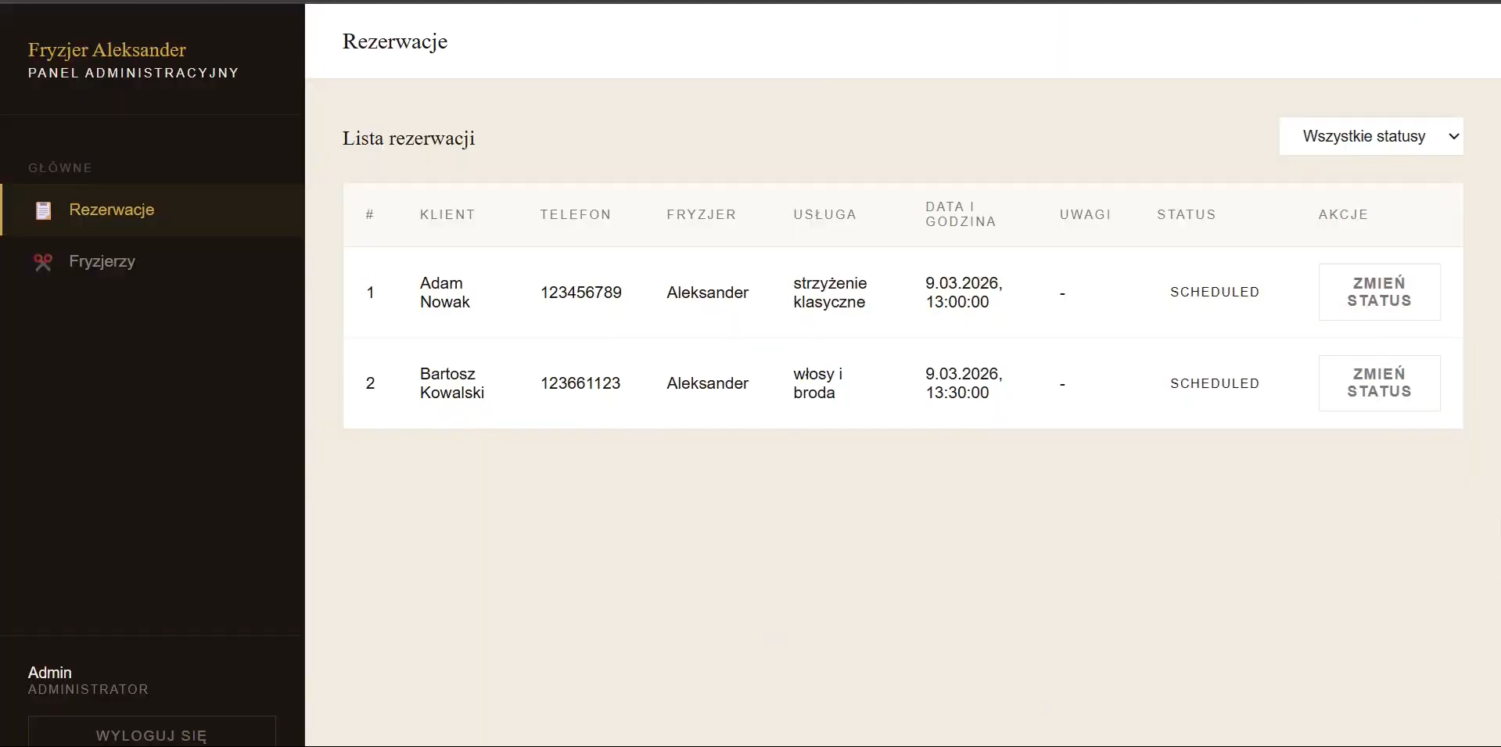Click Zmień Status for Adam Nowak

[1379, 292]
